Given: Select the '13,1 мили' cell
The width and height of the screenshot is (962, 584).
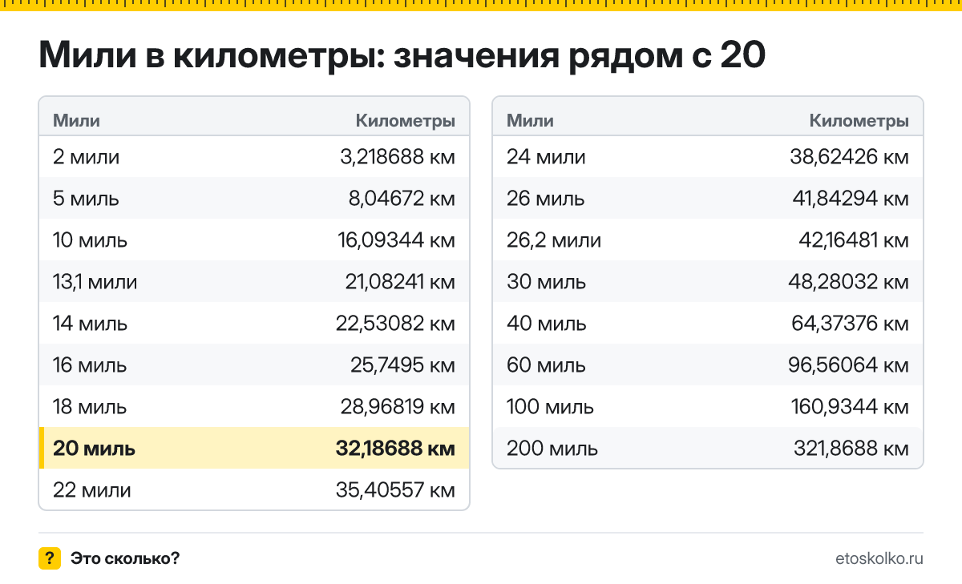Looking at the screenshot, I should [95, 282].
